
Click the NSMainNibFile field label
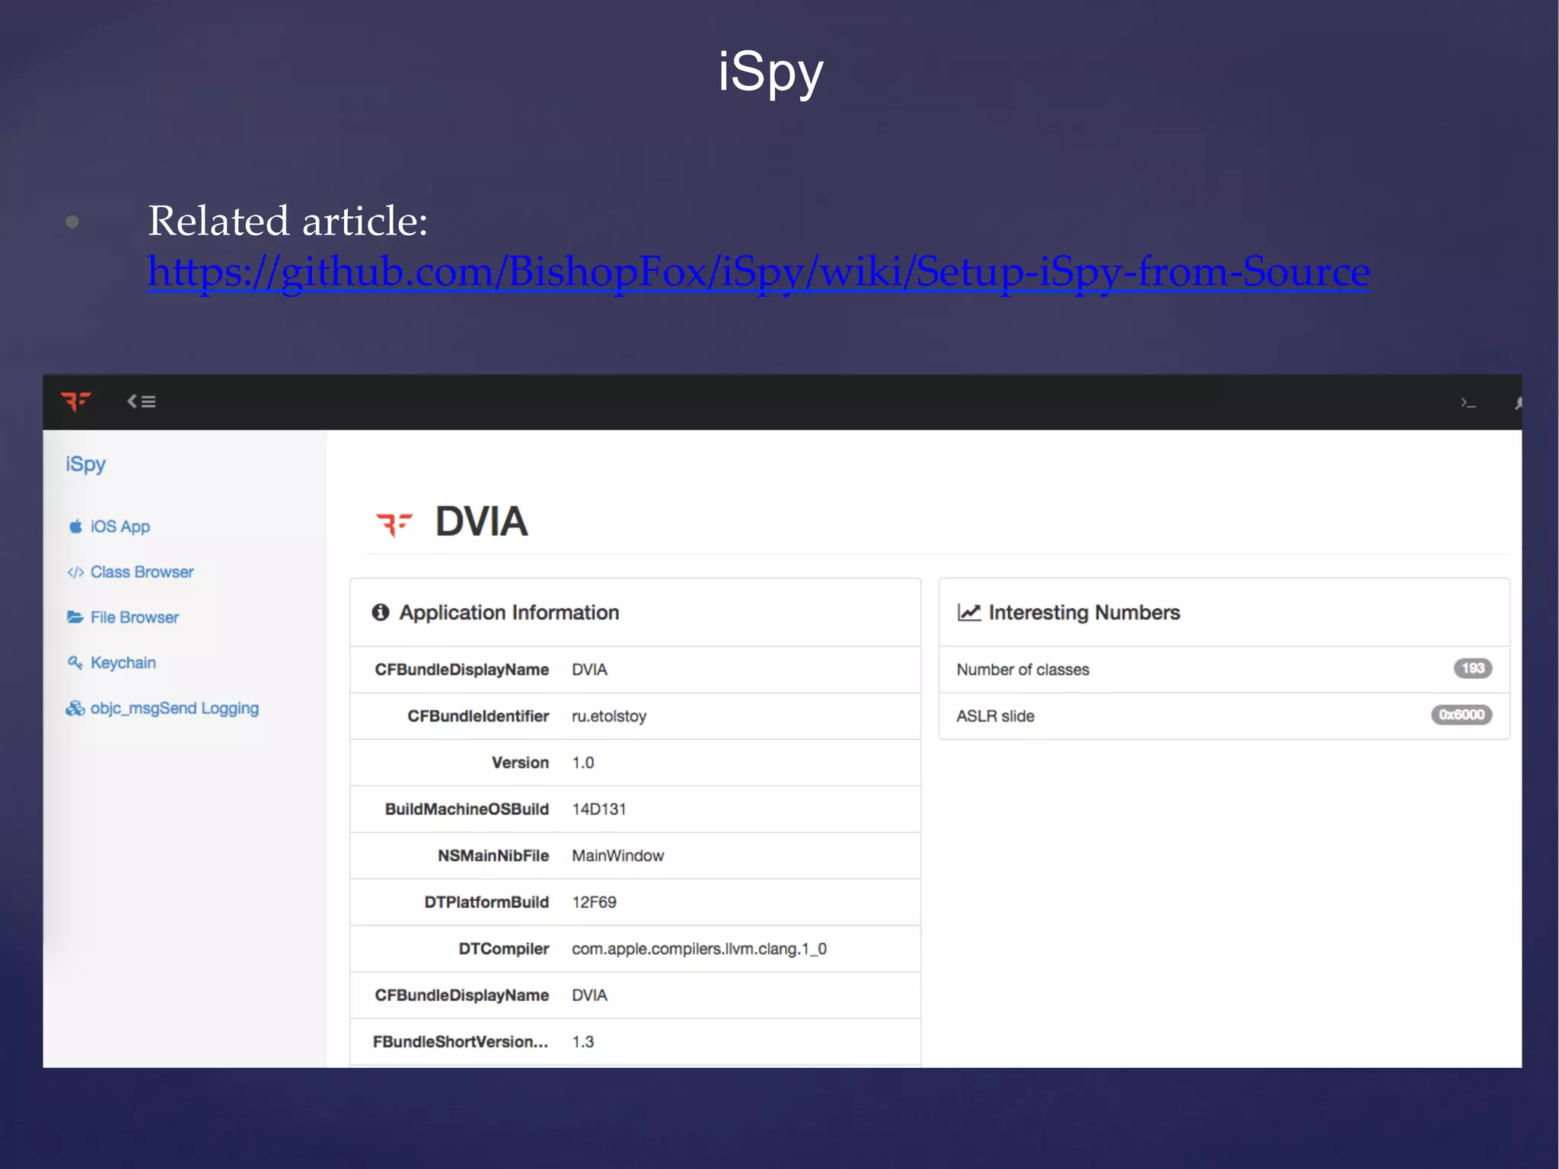coord(493,855)
